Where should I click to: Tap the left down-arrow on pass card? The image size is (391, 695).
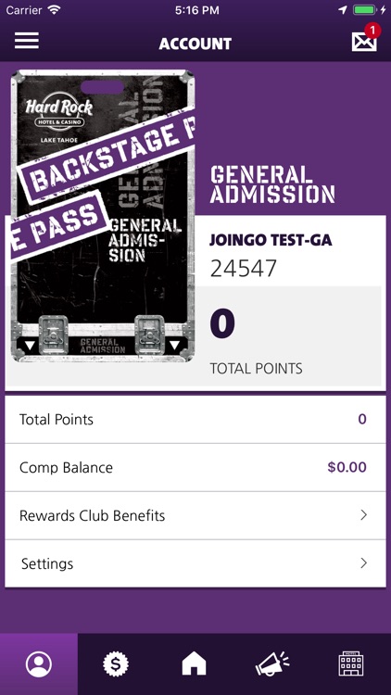[30, 346]
